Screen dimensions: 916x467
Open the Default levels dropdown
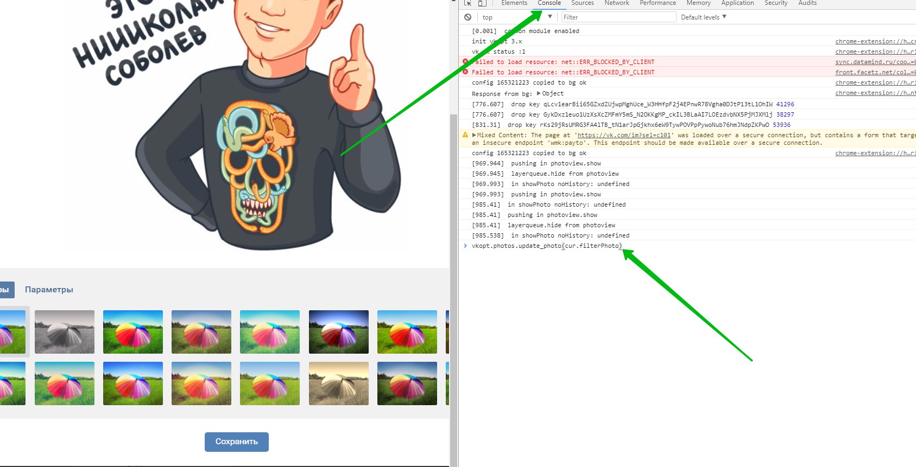click(703, 17)
